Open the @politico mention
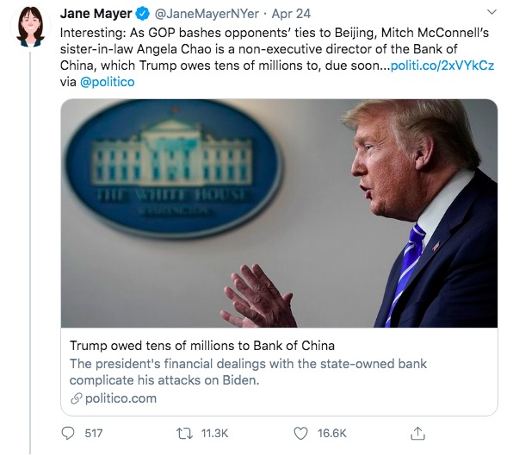Screen dimensions: 507x457 [x=107, y=82]
